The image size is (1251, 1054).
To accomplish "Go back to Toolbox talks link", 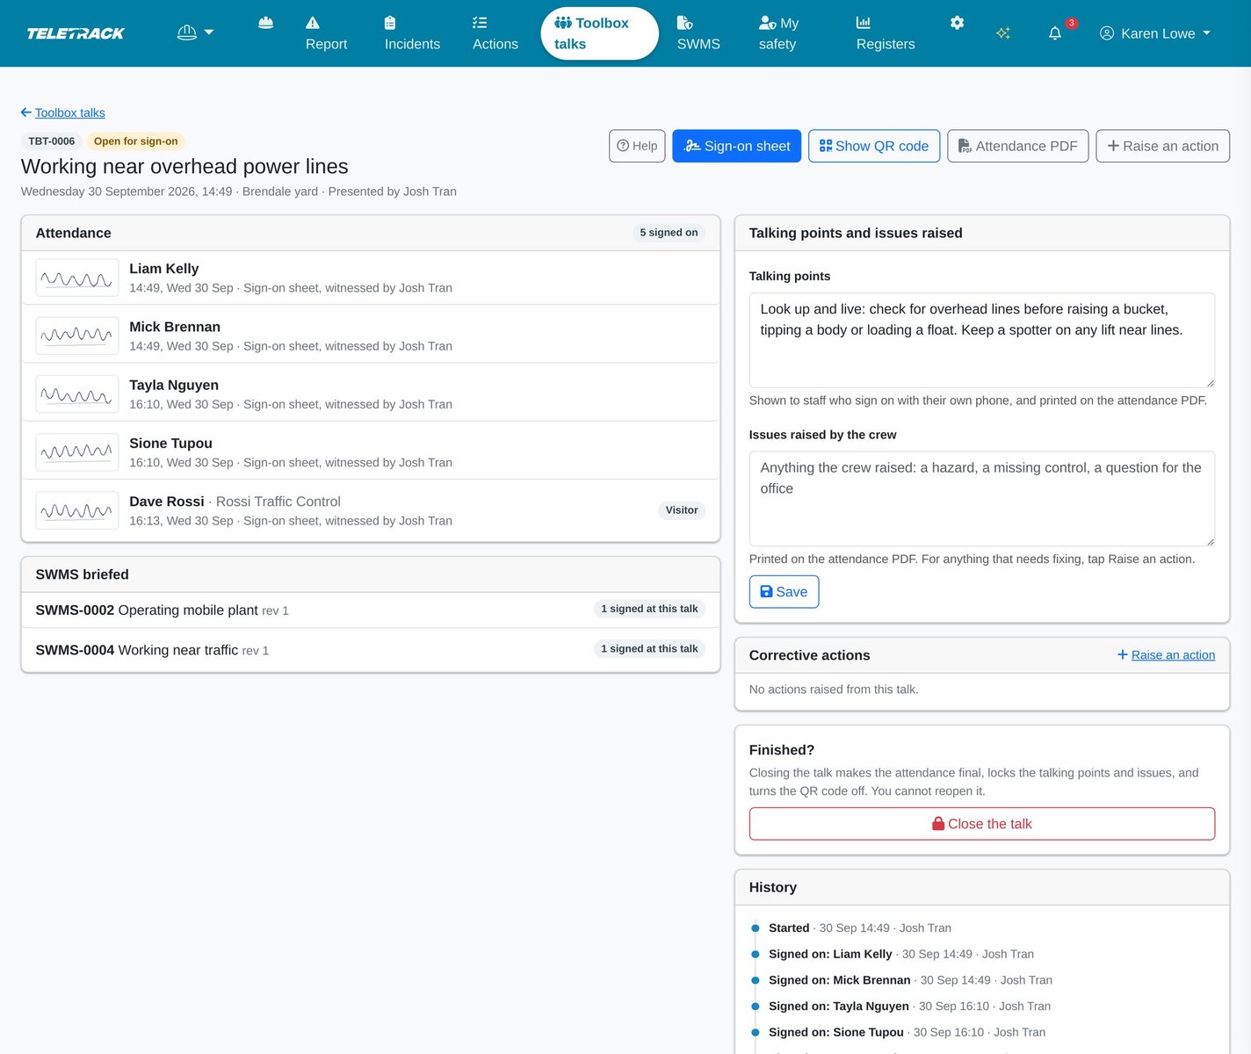I will click(x=63, y=112).
